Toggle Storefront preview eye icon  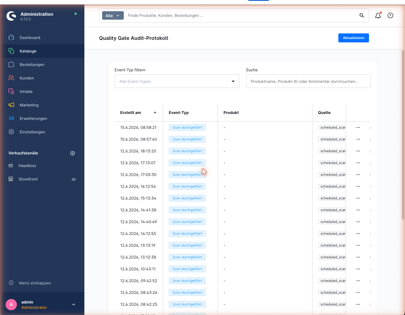tap(74, 179)
